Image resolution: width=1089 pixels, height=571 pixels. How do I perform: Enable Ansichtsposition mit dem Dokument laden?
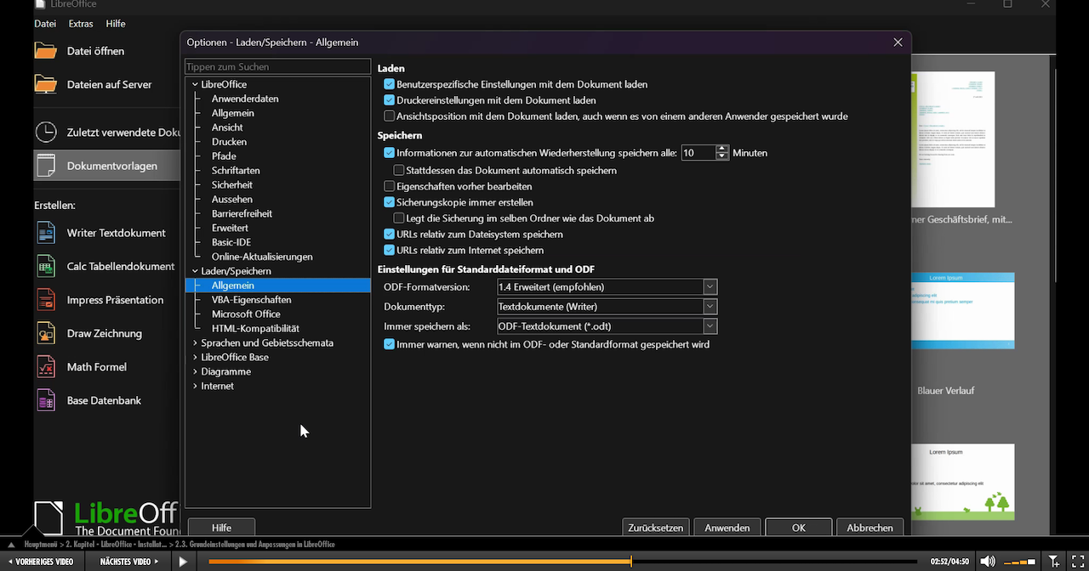click(x=390, y=116)
